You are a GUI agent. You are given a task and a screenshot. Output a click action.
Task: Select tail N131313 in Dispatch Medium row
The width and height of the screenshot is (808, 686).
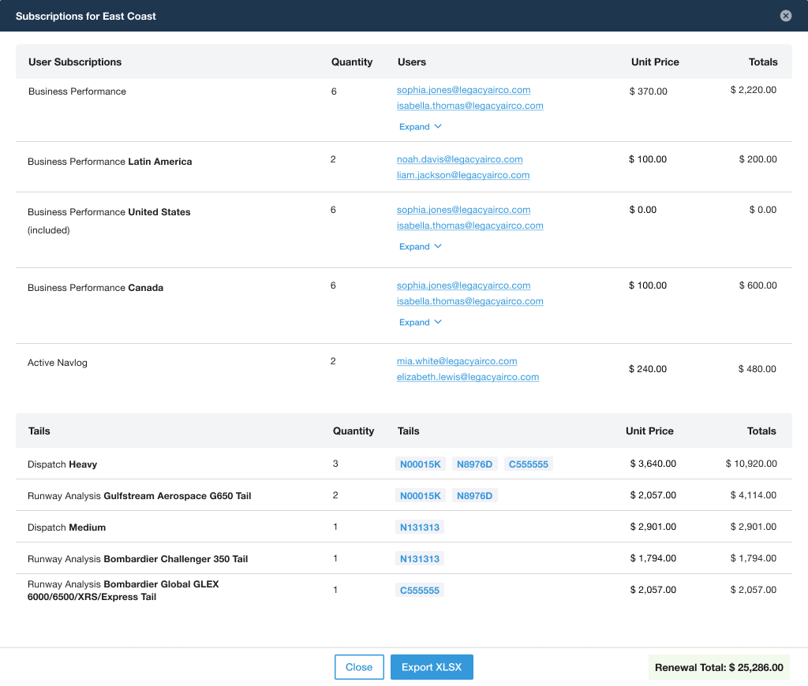click(420, 528)
